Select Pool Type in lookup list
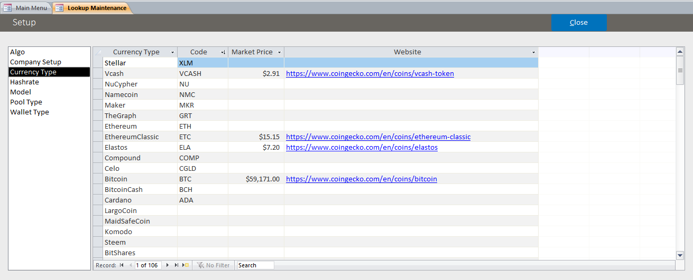The height and width of the screenshot is (280, 693). pos(49,102)
